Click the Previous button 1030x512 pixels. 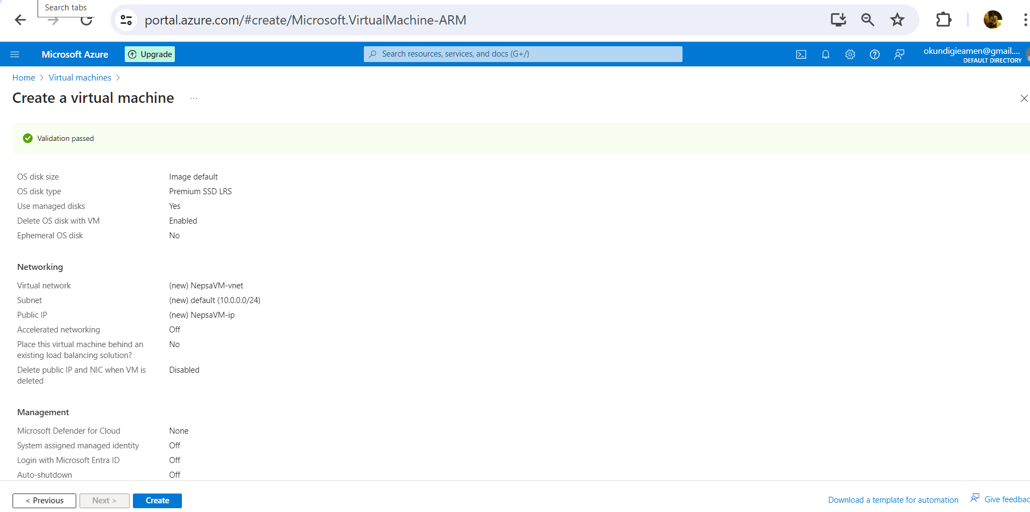44,501
